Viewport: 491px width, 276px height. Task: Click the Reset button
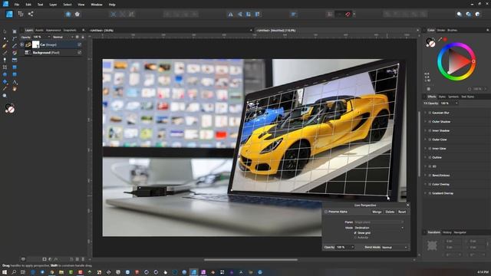coord(402,212)
